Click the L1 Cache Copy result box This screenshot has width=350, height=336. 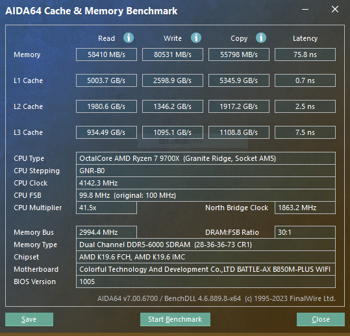[239, 80]
